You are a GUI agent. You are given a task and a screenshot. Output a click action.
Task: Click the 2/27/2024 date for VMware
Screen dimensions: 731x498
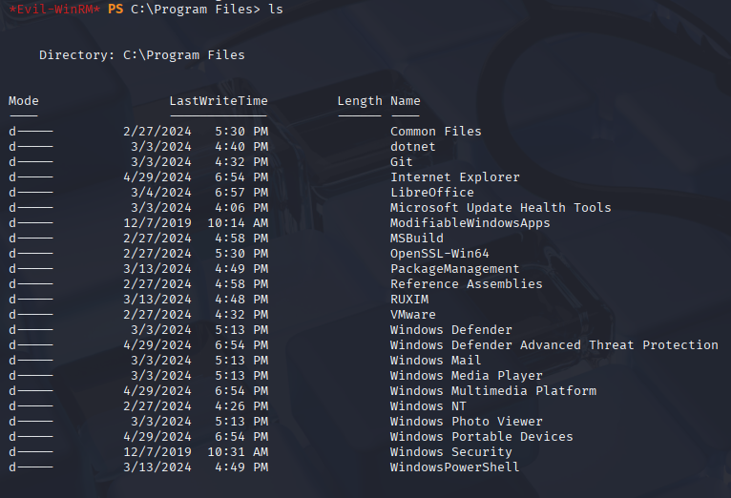click(x=157, y=315)
